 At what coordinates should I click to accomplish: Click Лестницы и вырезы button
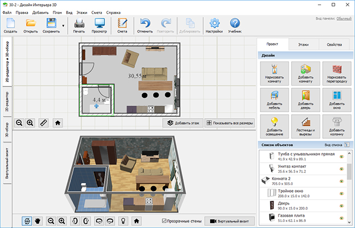click(x=306, y=126)
